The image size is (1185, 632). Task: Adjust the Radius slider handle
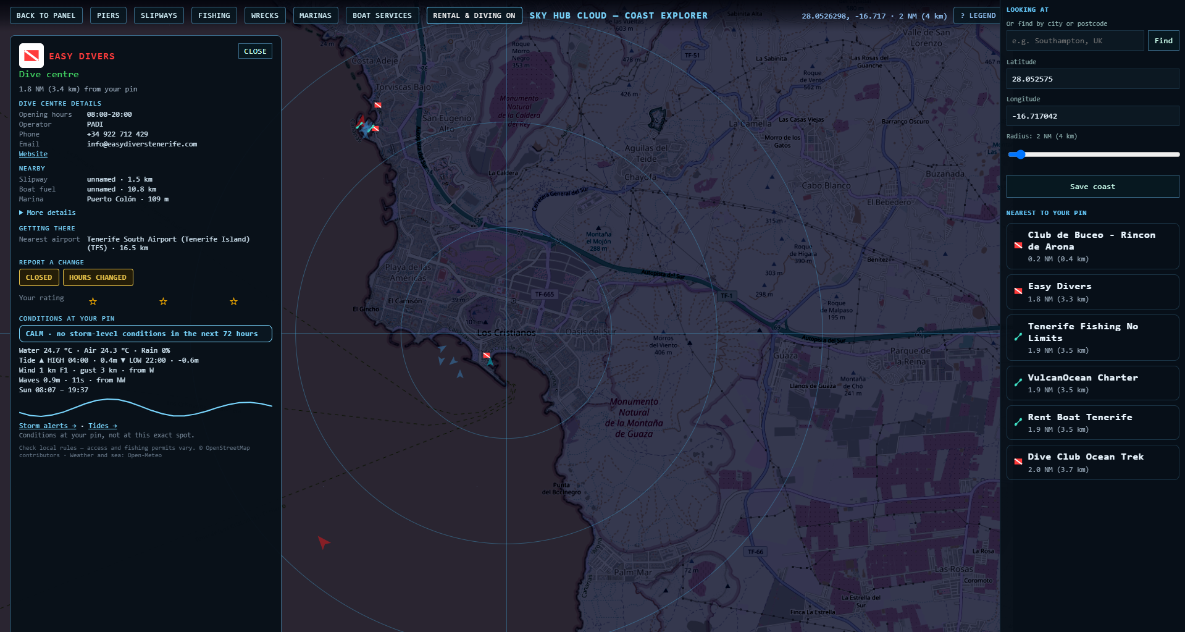click(x=1020, y=154)
